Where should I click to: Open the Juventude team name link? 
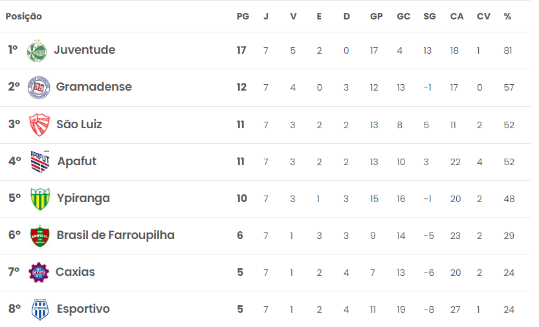85,50
